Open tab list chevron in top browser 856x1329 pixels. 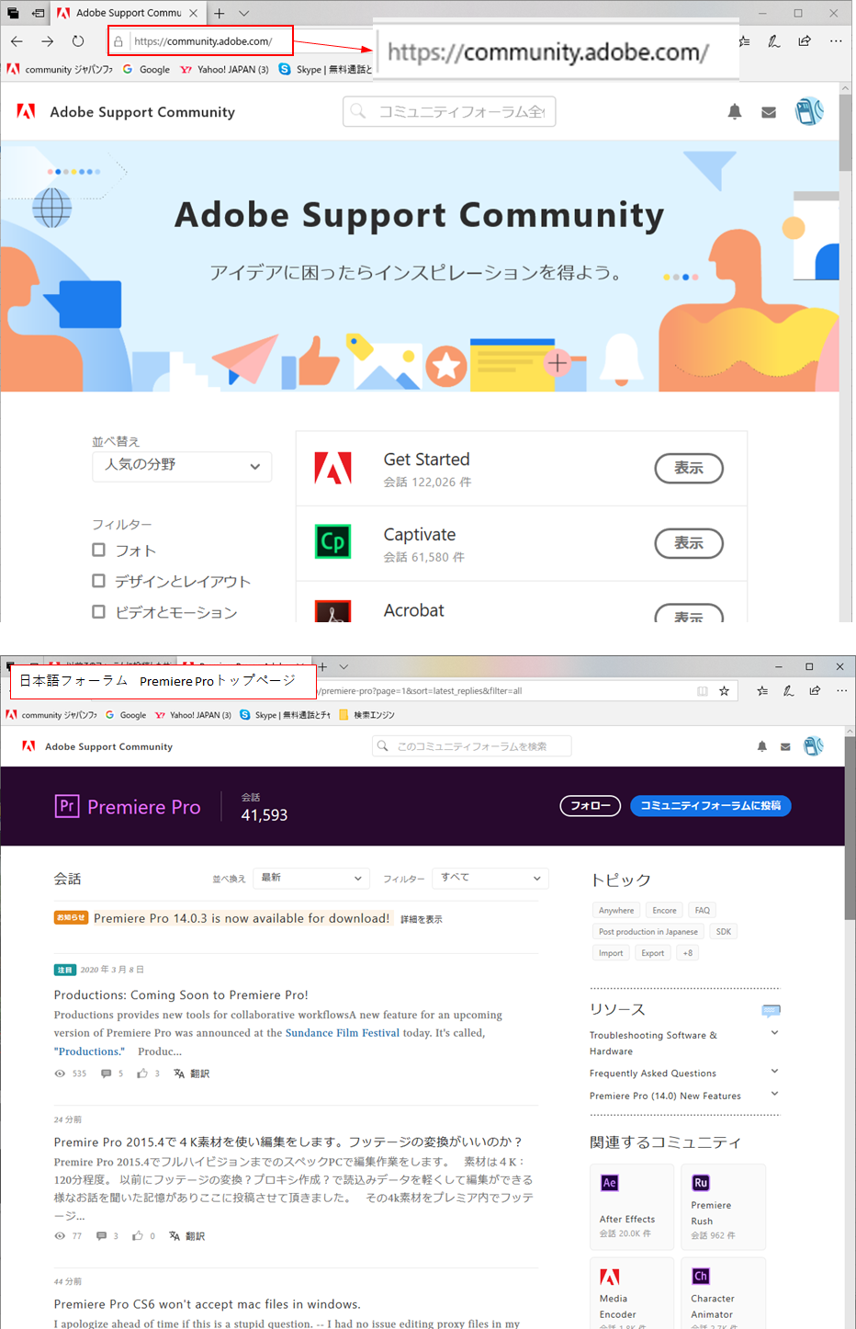(x=243, y=13)
